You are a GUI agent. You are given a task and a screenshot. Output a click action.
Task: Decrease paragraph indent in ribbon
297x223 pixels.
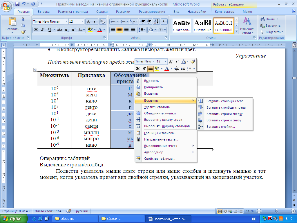(x=142, y=21)
